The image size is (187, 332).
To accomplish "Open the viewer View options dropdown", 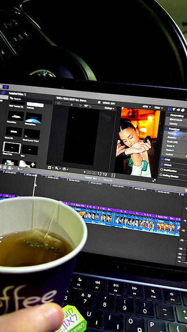I will pos(158,108).
